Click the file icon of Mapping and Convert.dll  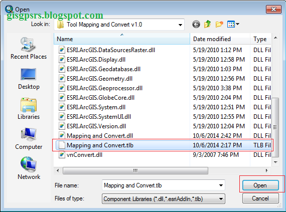(62, 135)
